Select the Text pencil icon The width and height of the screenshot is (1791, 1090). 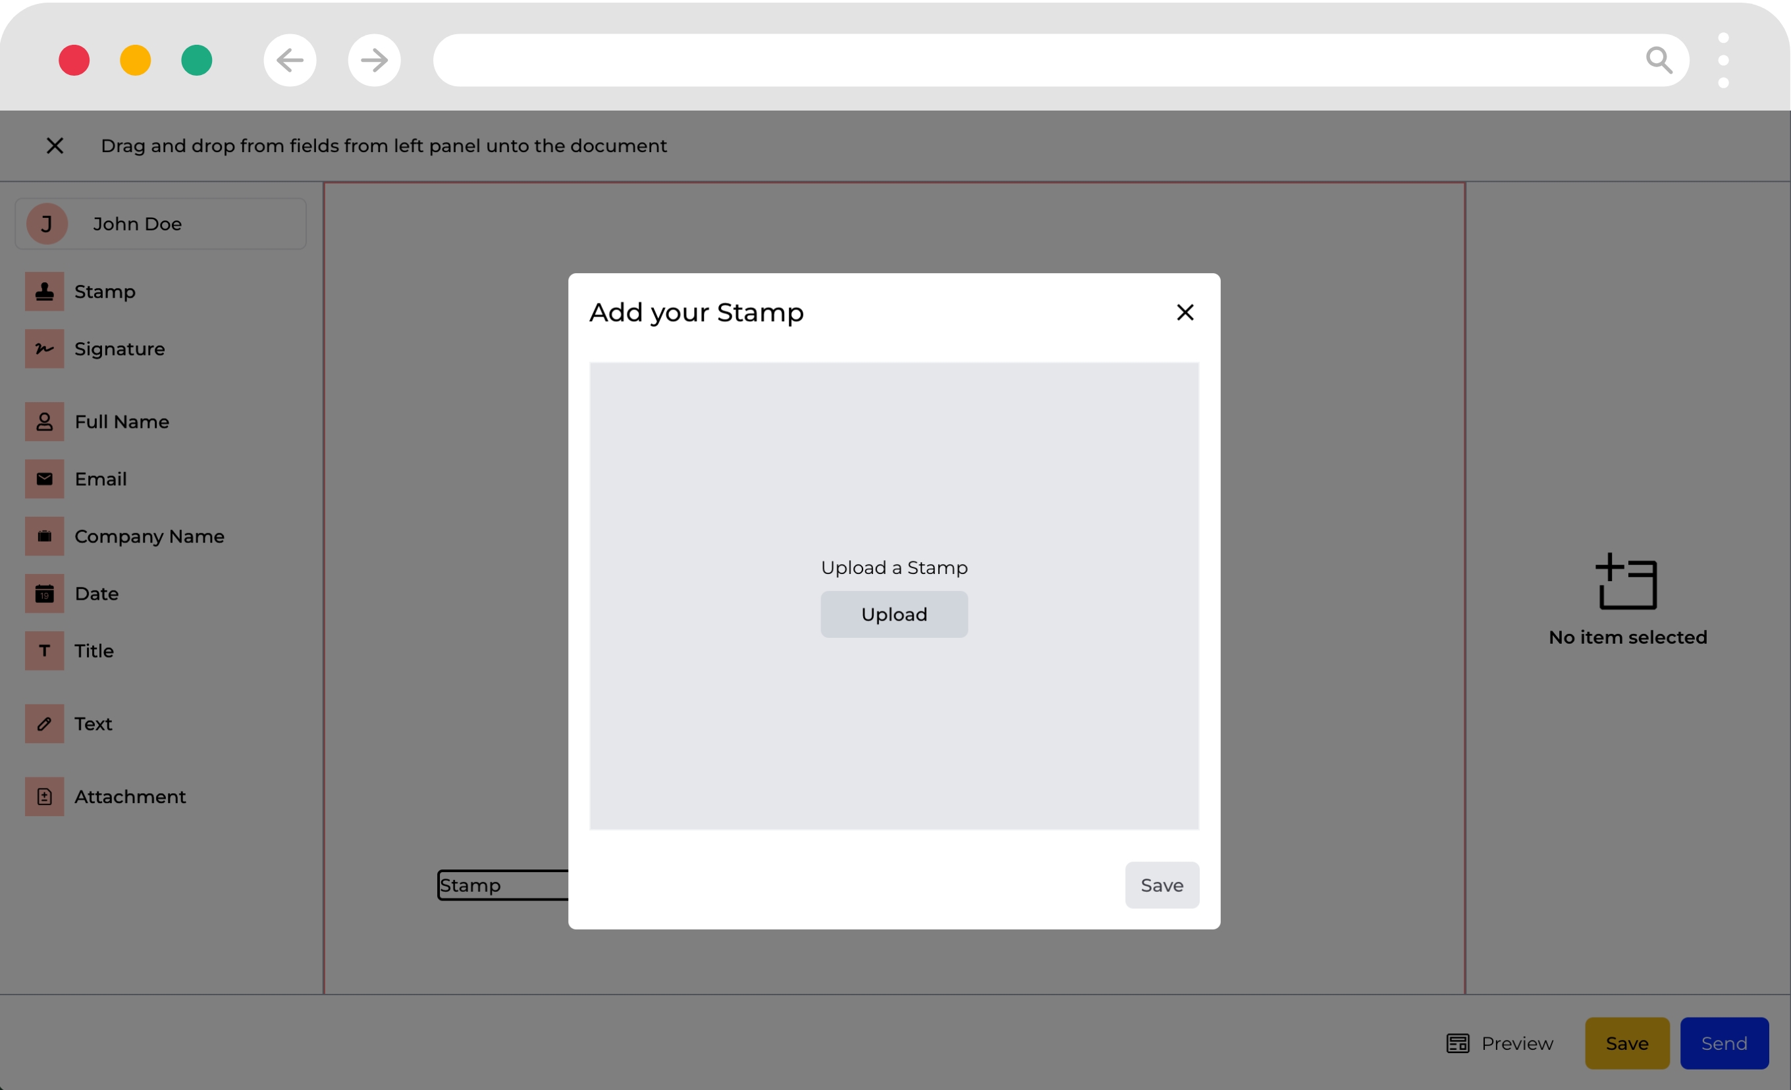point(44,724)
